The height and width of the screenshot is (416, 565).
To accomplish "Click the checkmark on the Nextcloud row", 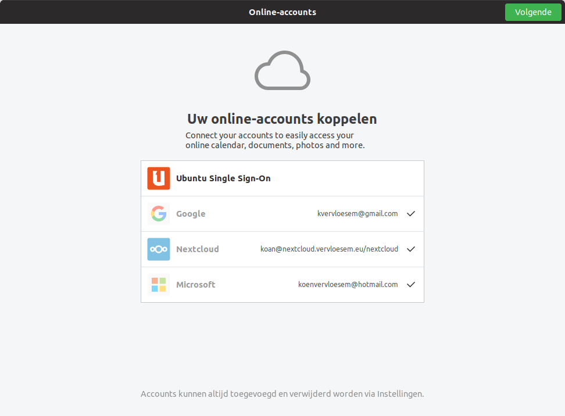I will pyautogui.click(x=411, y=249).
